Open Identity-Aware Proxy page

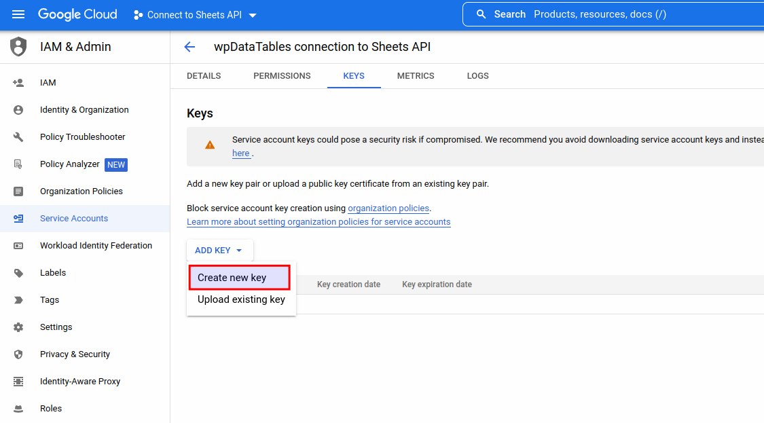[80, 382]
